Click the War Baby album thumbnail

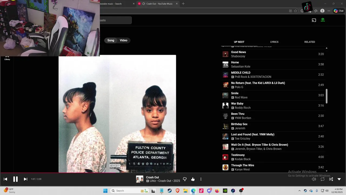click(x=225, y=106)
